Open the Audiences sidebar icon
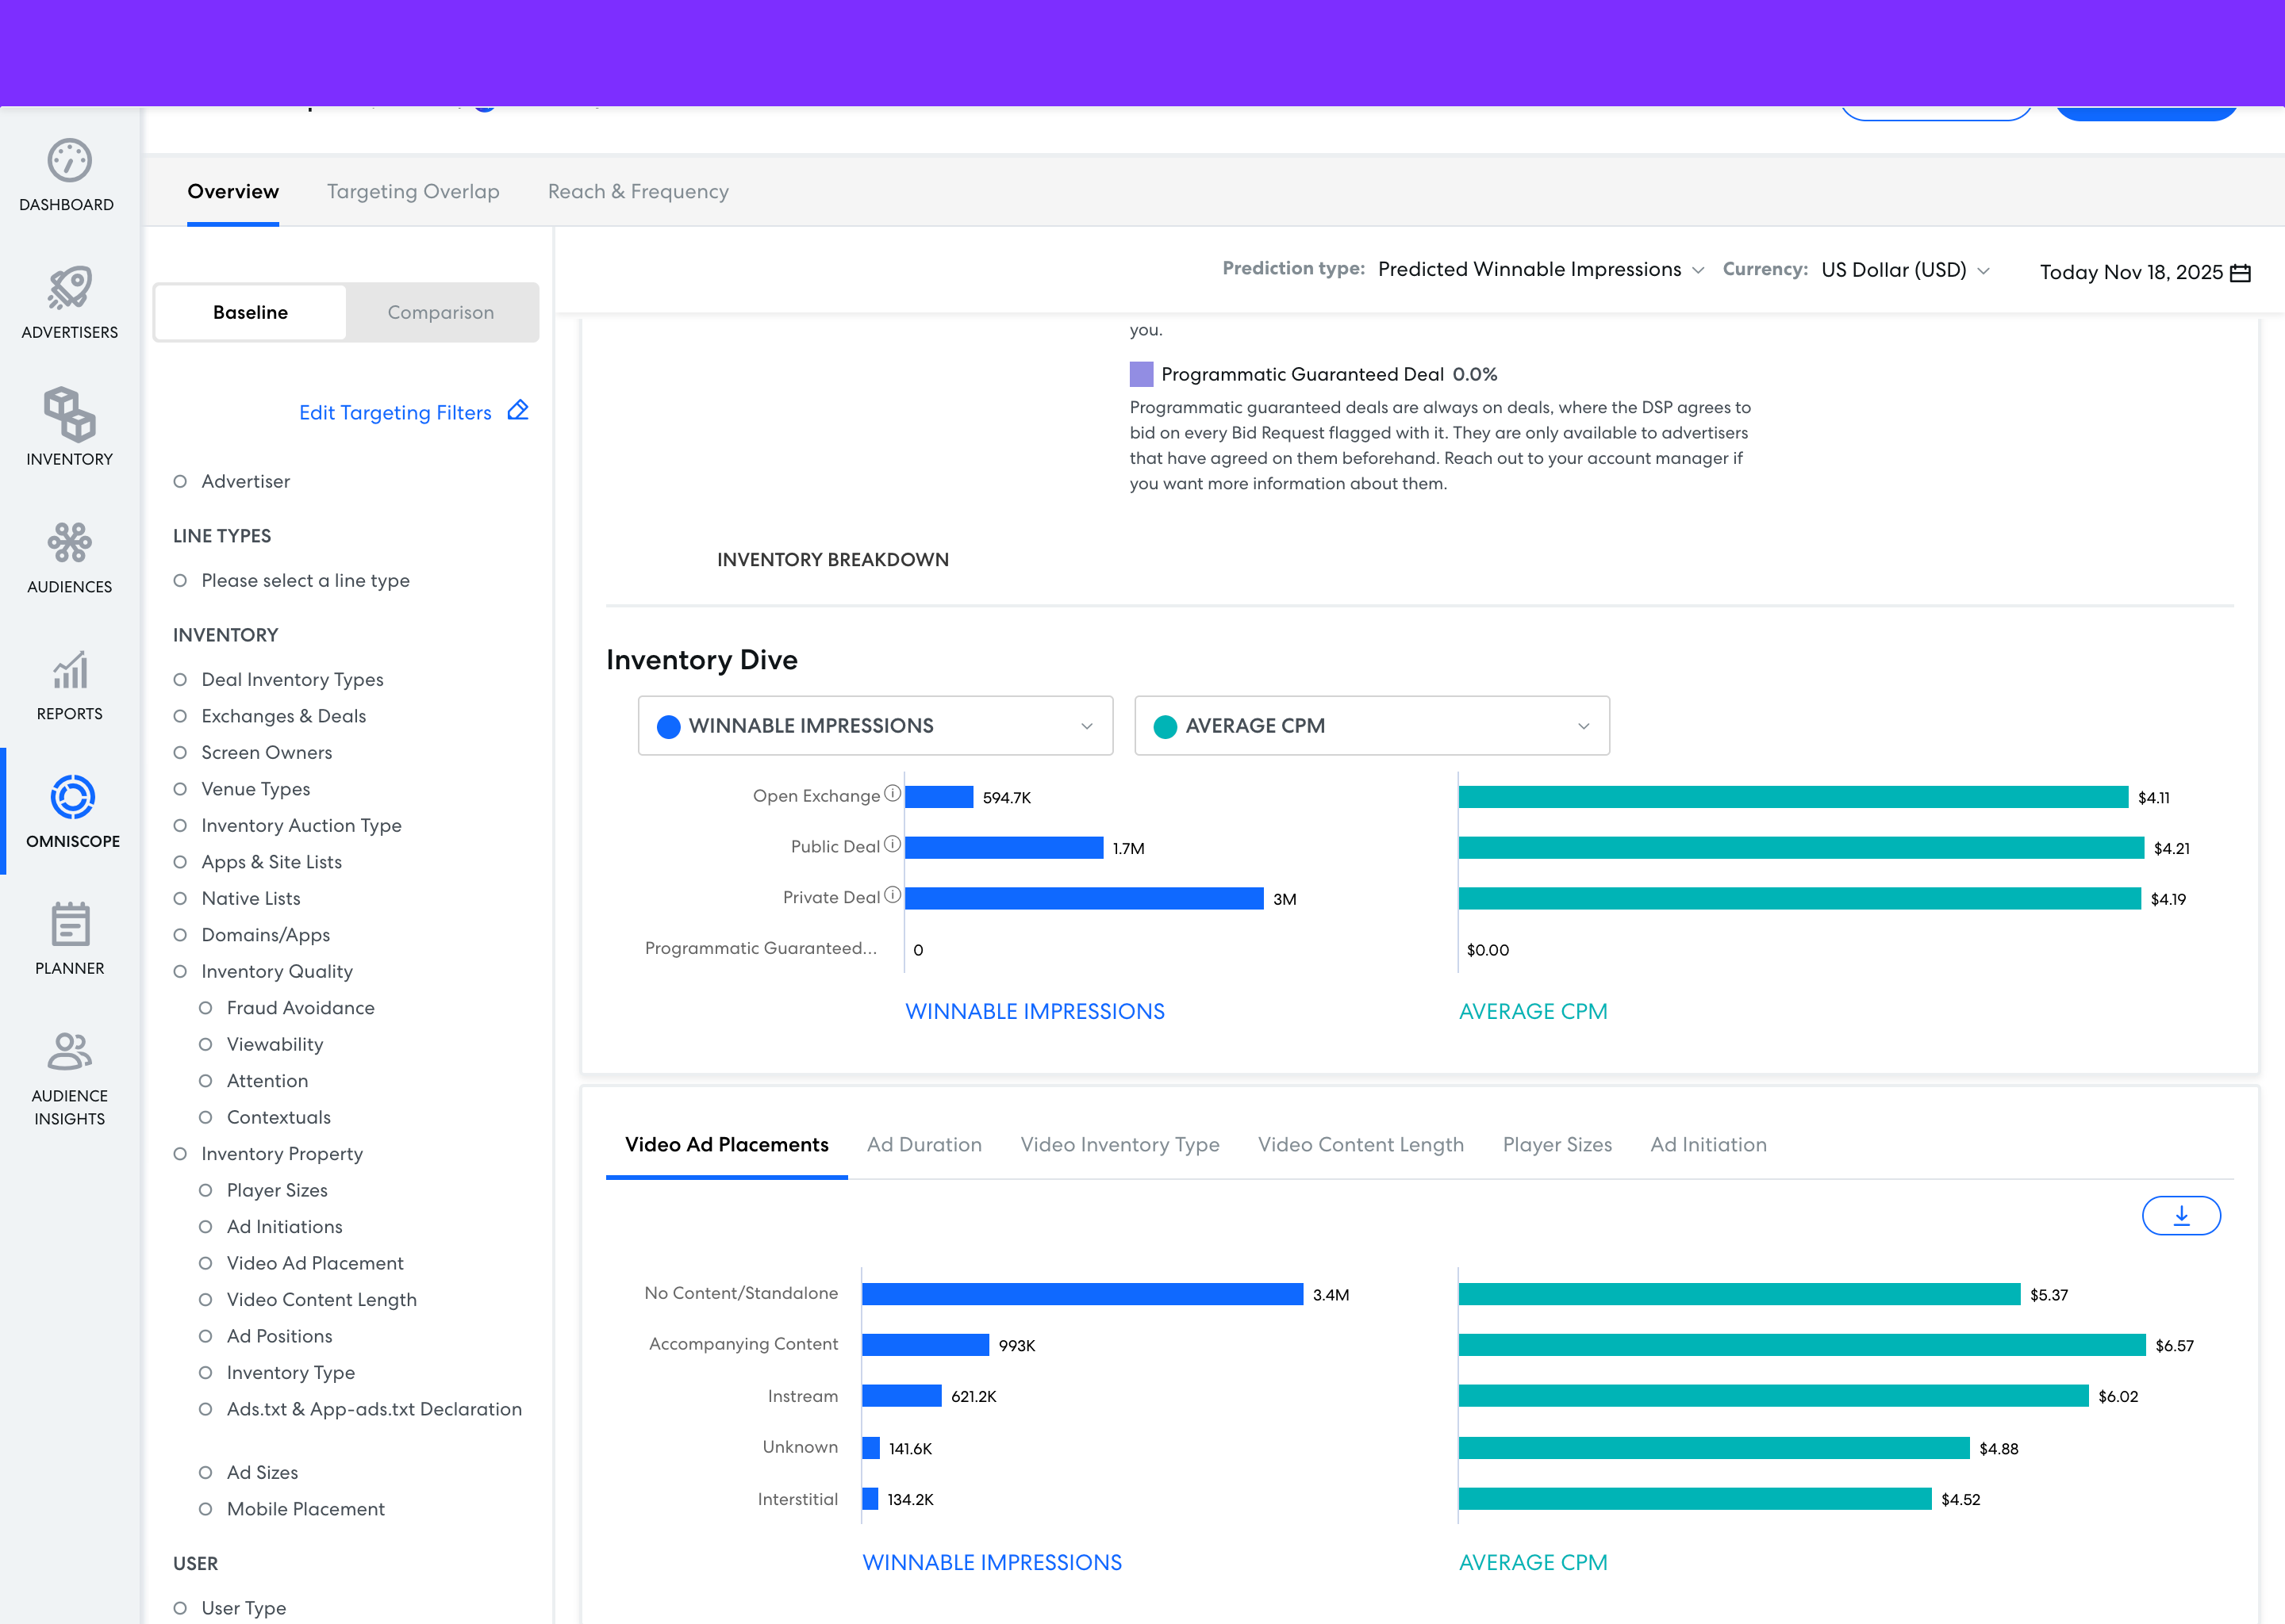This screenshot has height=1624, width=2285. [x=69, y=543]
